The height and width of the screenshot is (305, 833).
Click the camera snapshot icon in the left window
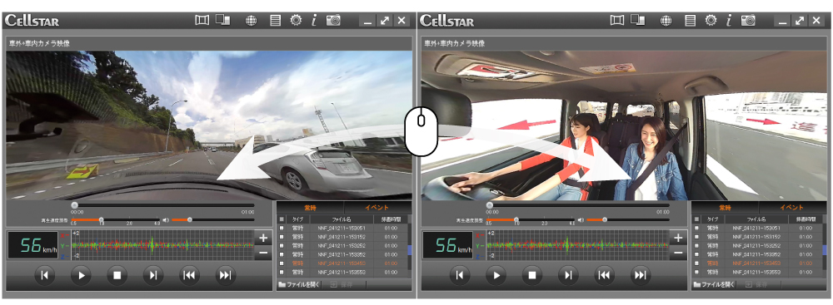coord(334,21)
